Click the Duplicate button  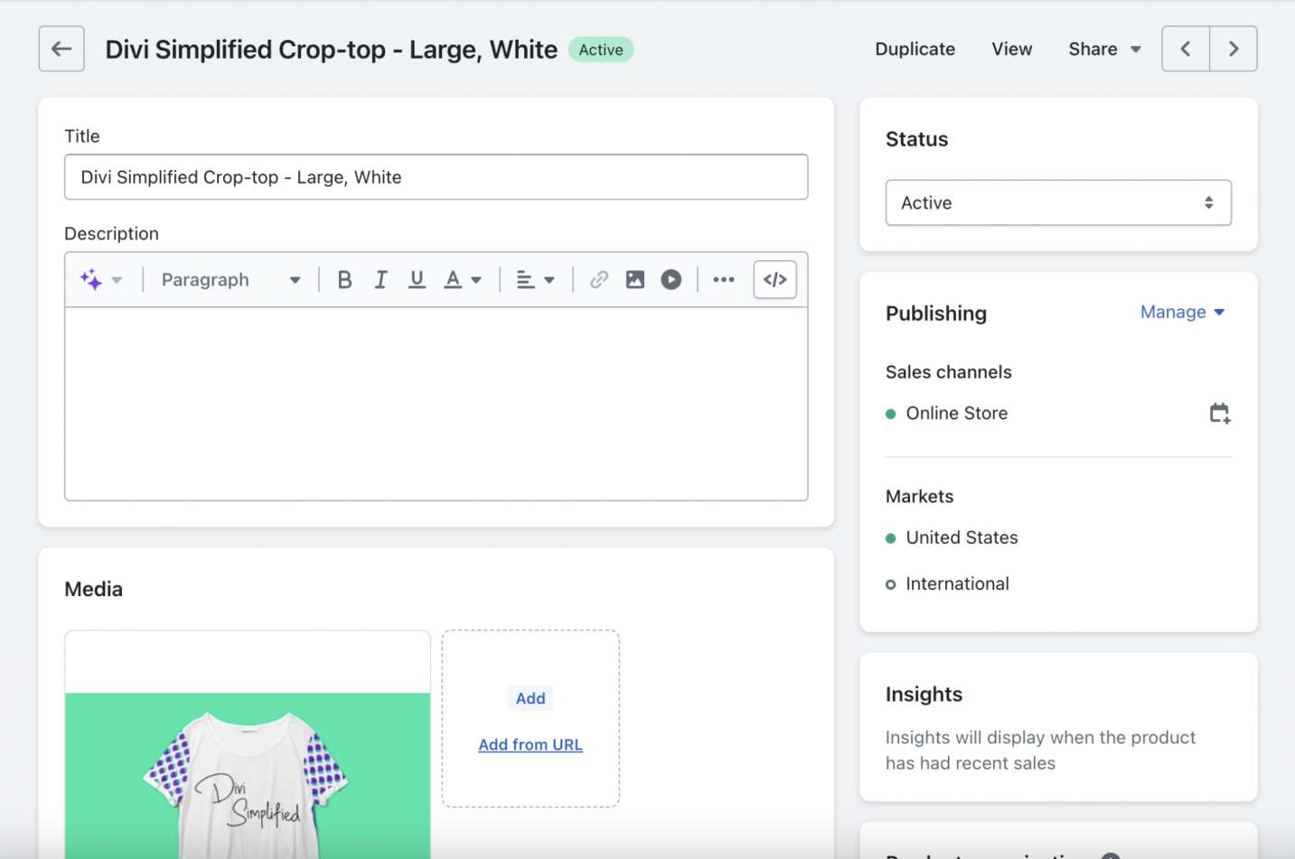point(915,50)
